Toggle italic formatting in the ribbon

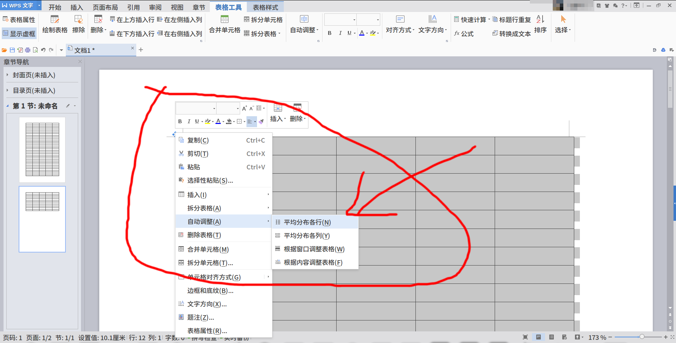(340, 33)
